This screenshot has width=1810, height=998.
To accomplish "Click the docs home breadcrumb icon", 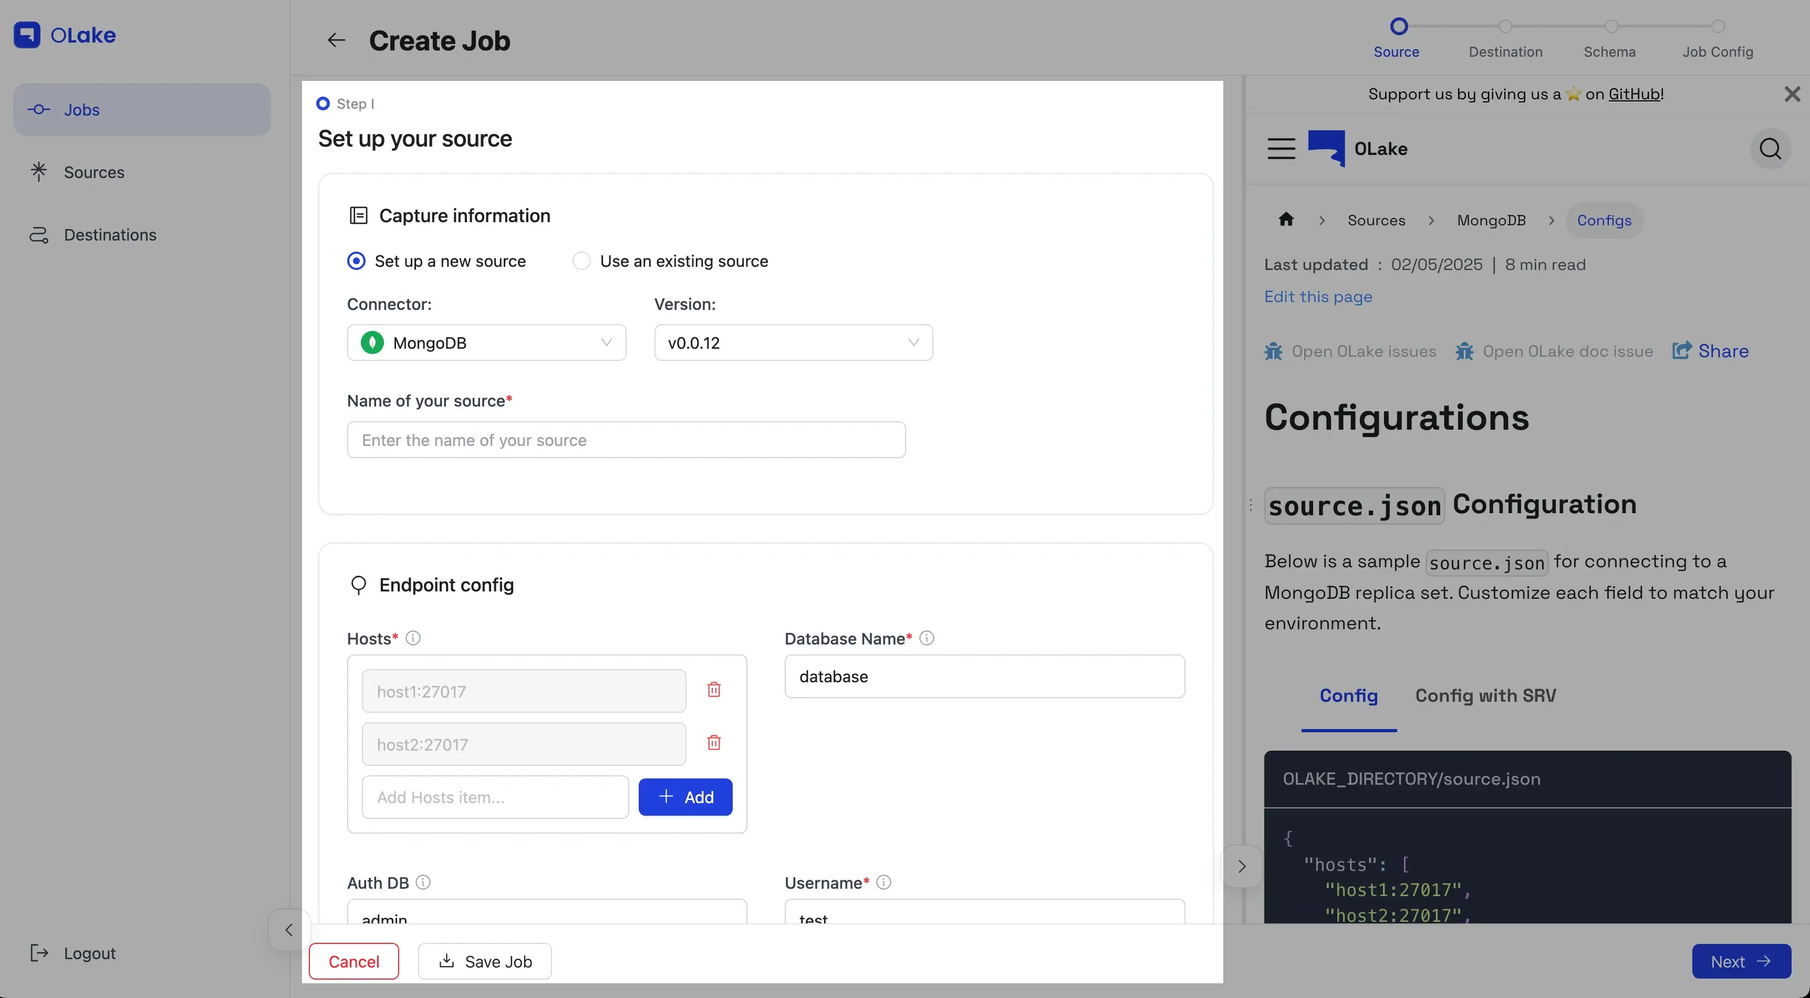I will (x=1286, y=220).
